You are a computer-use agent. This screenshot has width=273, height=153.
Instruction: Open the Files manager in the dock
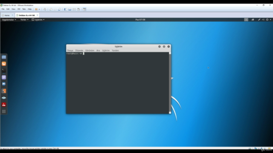[x=4, y=57]
